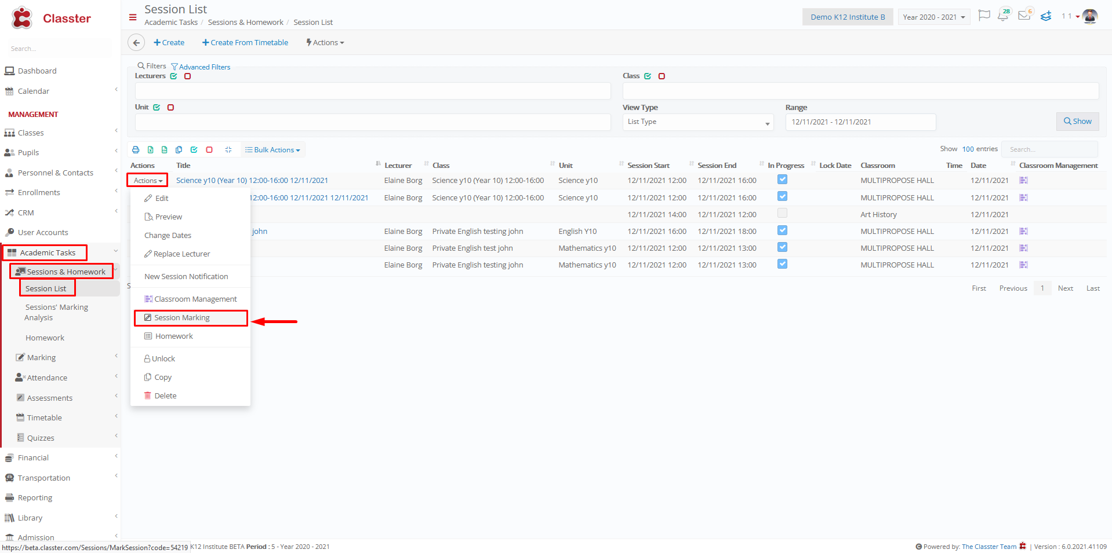This screenshot has width=1112, height=553.
Task: Open the flag icon in header
Action: click(x=984, y=16)
